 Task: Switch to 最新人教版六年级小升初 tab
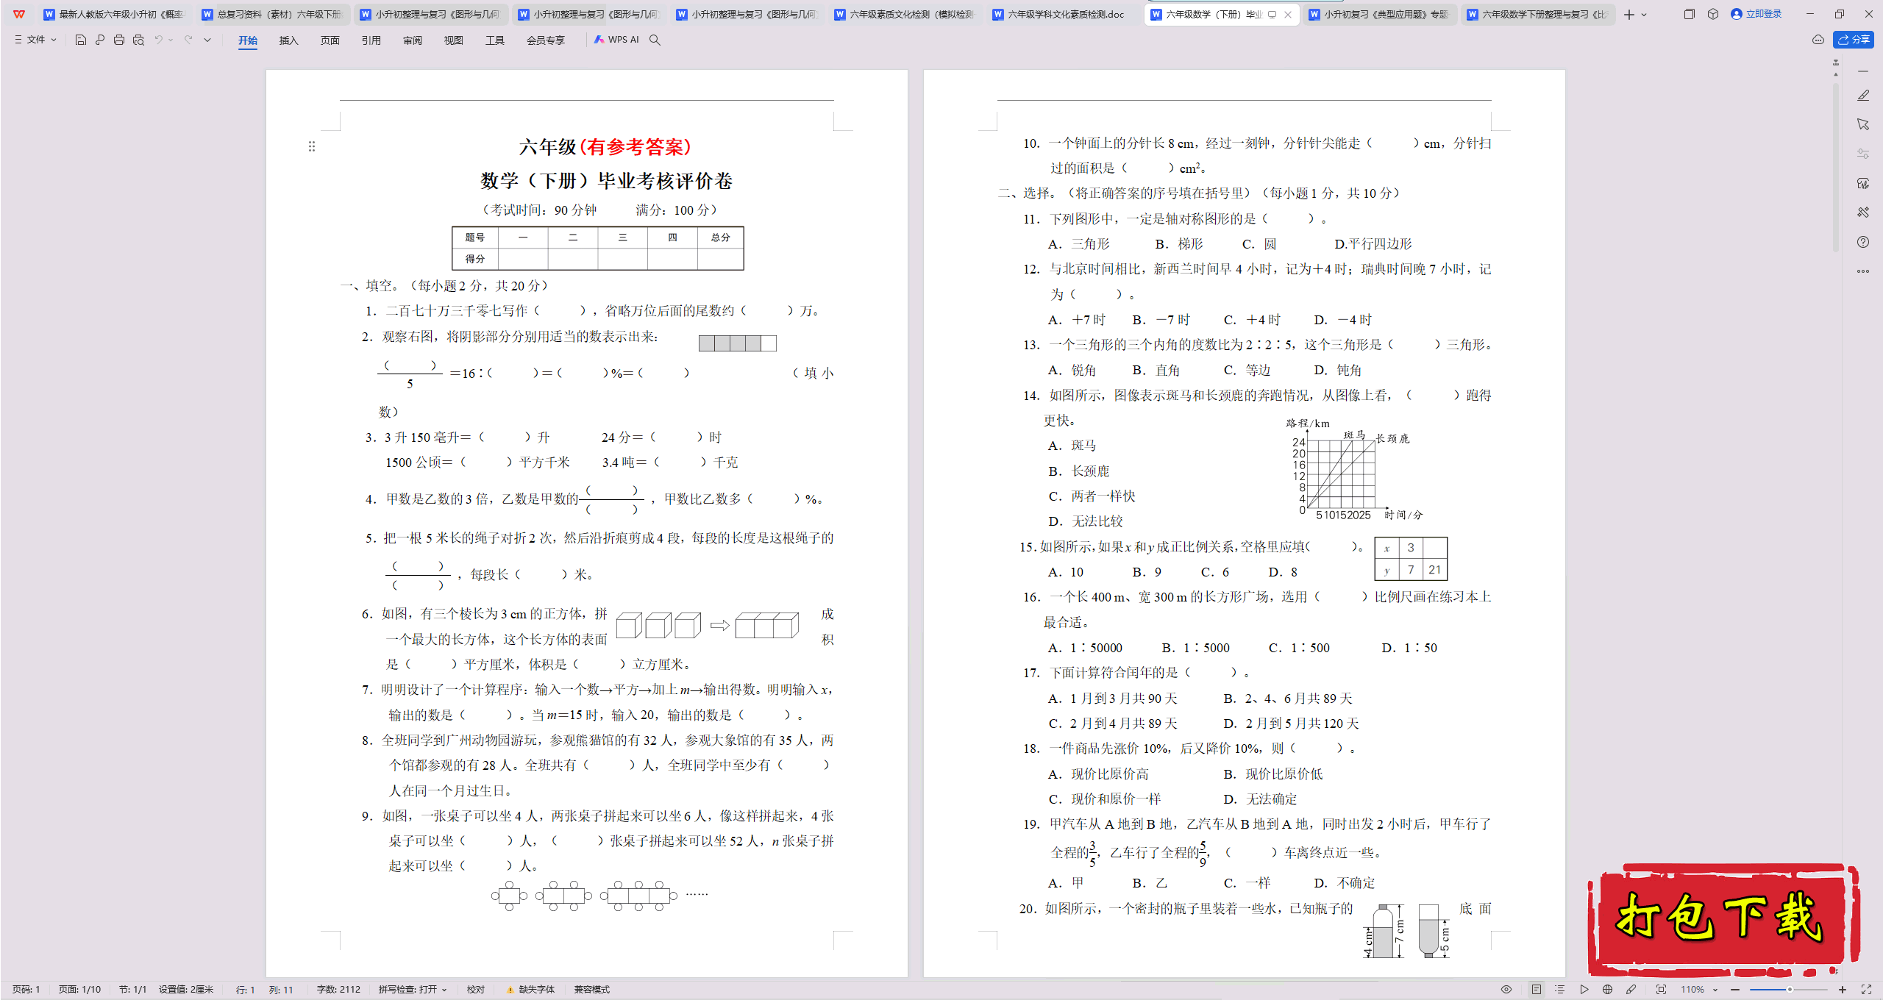coord(115,15)
